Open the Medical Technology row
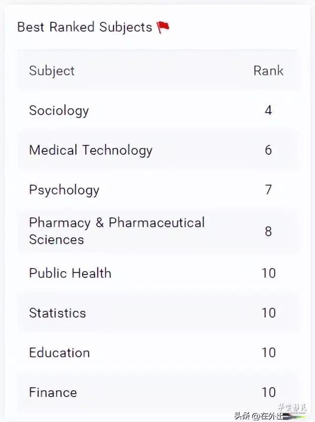Image resolution: width=315 pixels, height=422 pixels. 158,150
